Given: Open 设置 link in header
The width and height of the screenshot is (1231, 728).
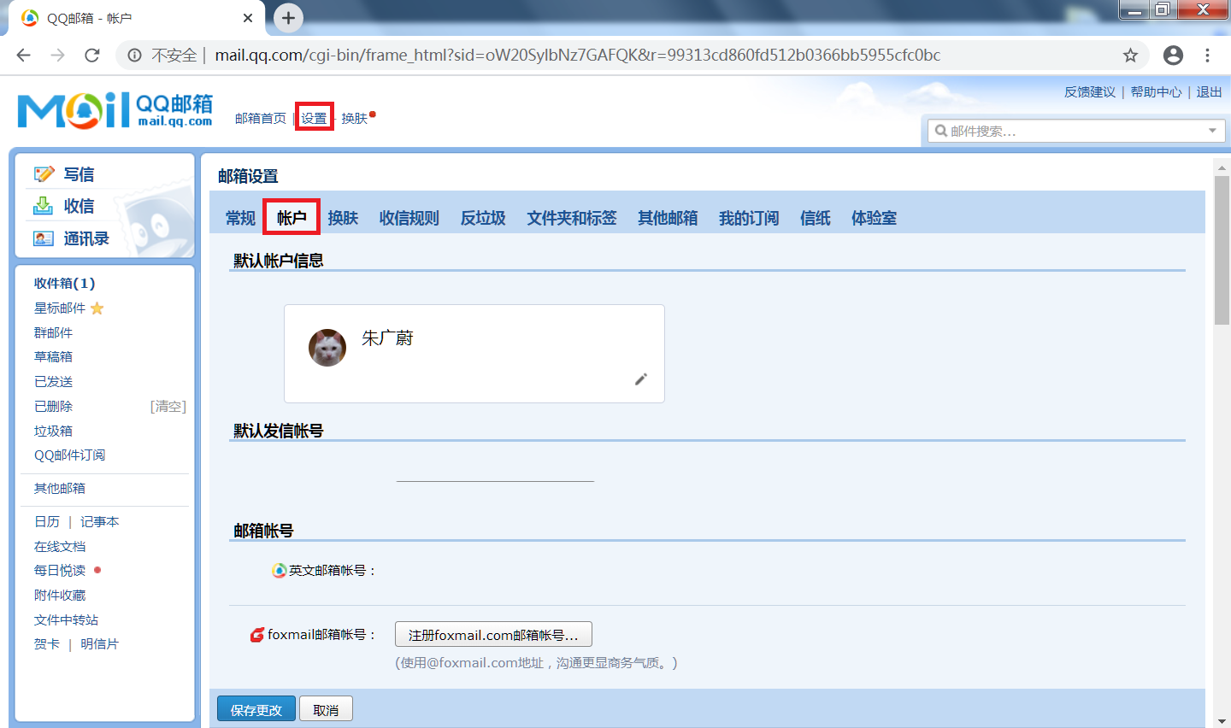Looking at the screenshot, I should coord(314,118).
